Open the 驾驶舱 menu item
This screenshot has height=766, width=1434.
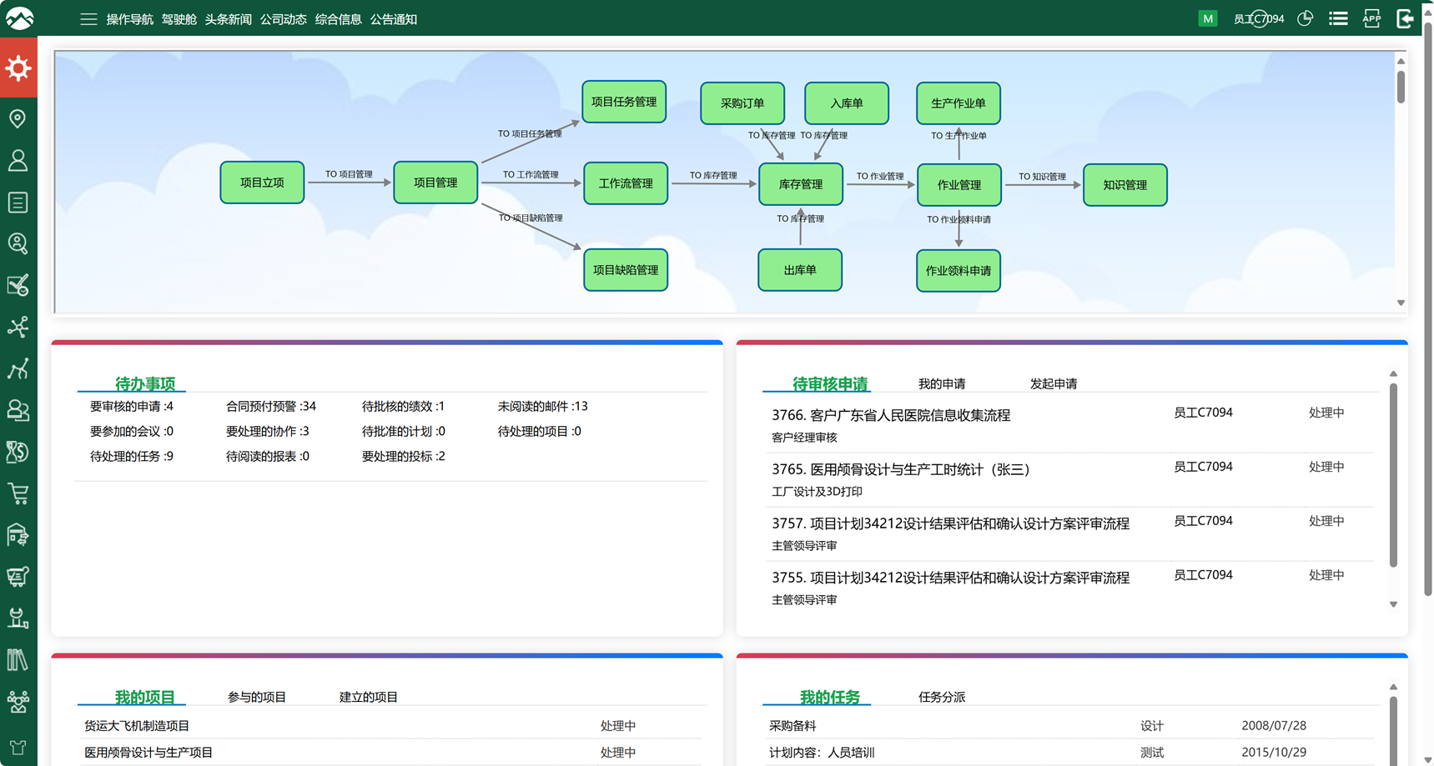[x=179, y=19]
